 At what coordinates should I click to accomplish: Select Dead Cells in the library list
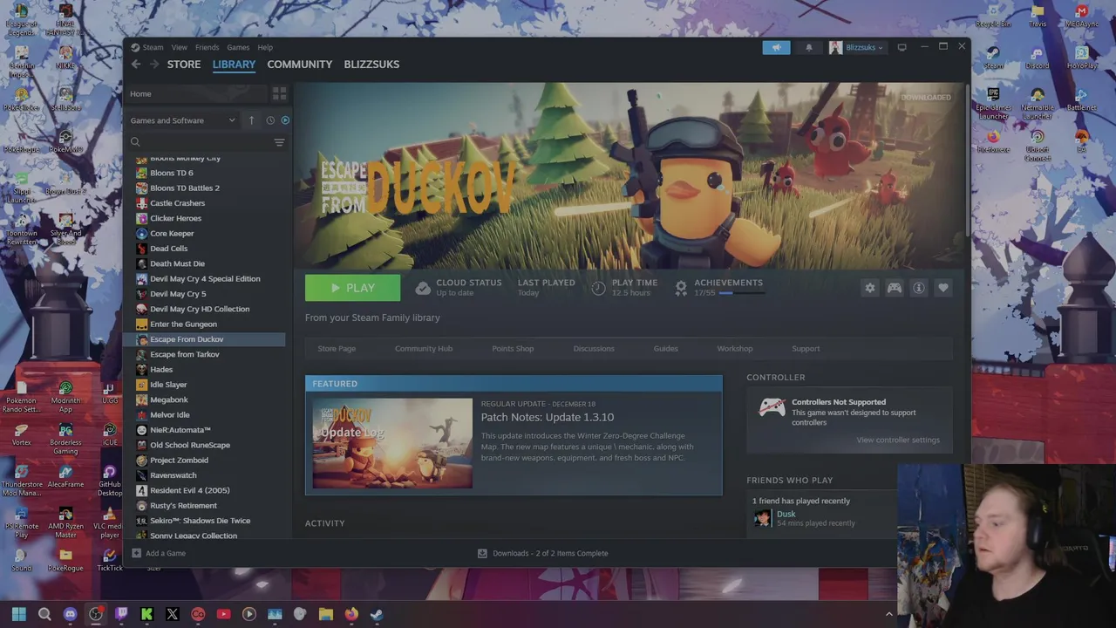click(168, 249)
